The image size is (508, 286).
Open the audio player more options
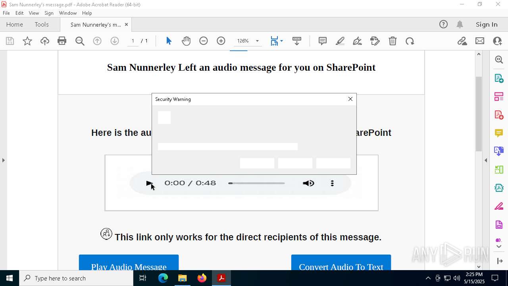tap(332, 183)
